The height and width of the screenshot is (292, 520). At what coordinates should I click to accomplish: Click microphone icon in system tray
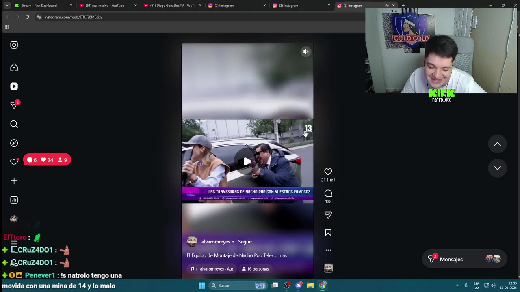point(466,286)
